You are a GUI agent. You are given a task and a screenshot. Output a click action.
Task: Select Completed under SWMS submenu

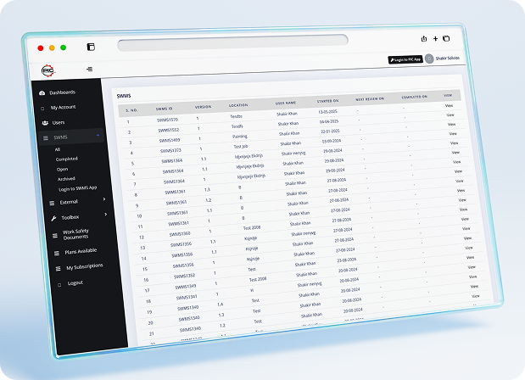coord(67,159)
